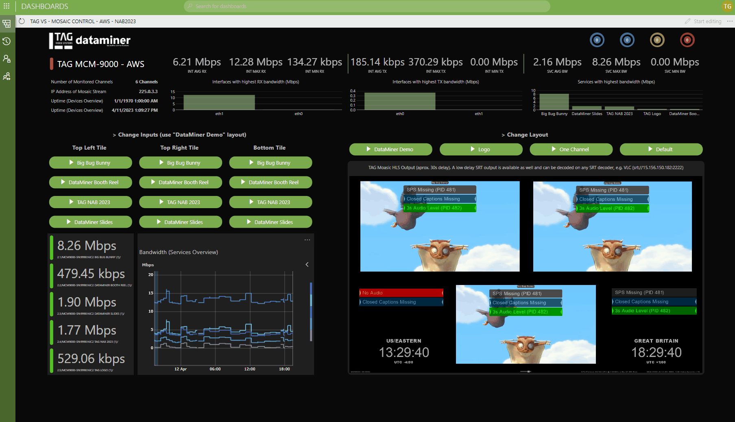
Task: Open the Bandwidth chart three-dot menu
Action: point(307,240)
